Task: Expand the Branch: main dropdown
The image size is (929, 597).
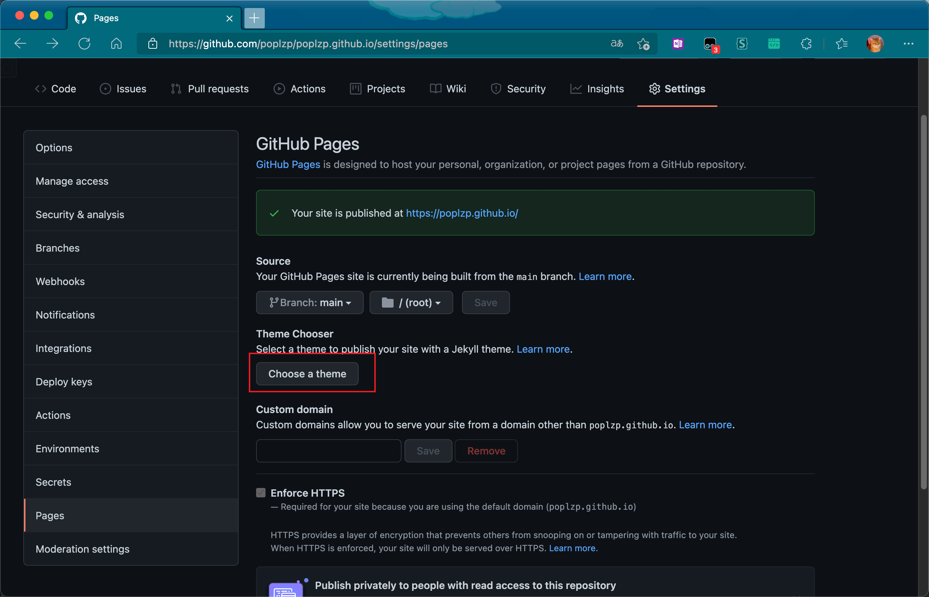Action: [310, 302]
